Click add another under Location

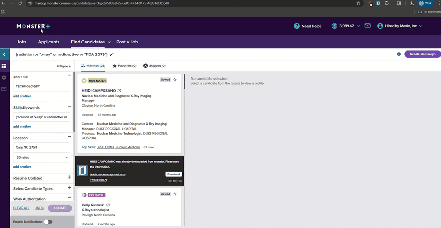[22, 167]
